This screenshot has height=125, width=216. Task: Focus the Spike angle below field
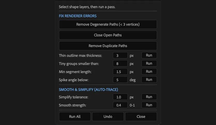click(x=120, y=80)
